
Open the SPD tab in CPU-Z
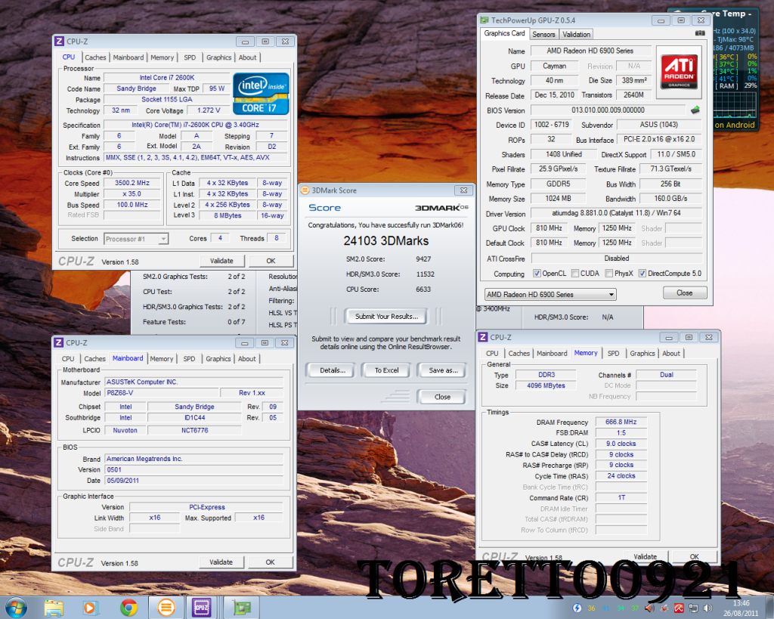tap(189, 57)
